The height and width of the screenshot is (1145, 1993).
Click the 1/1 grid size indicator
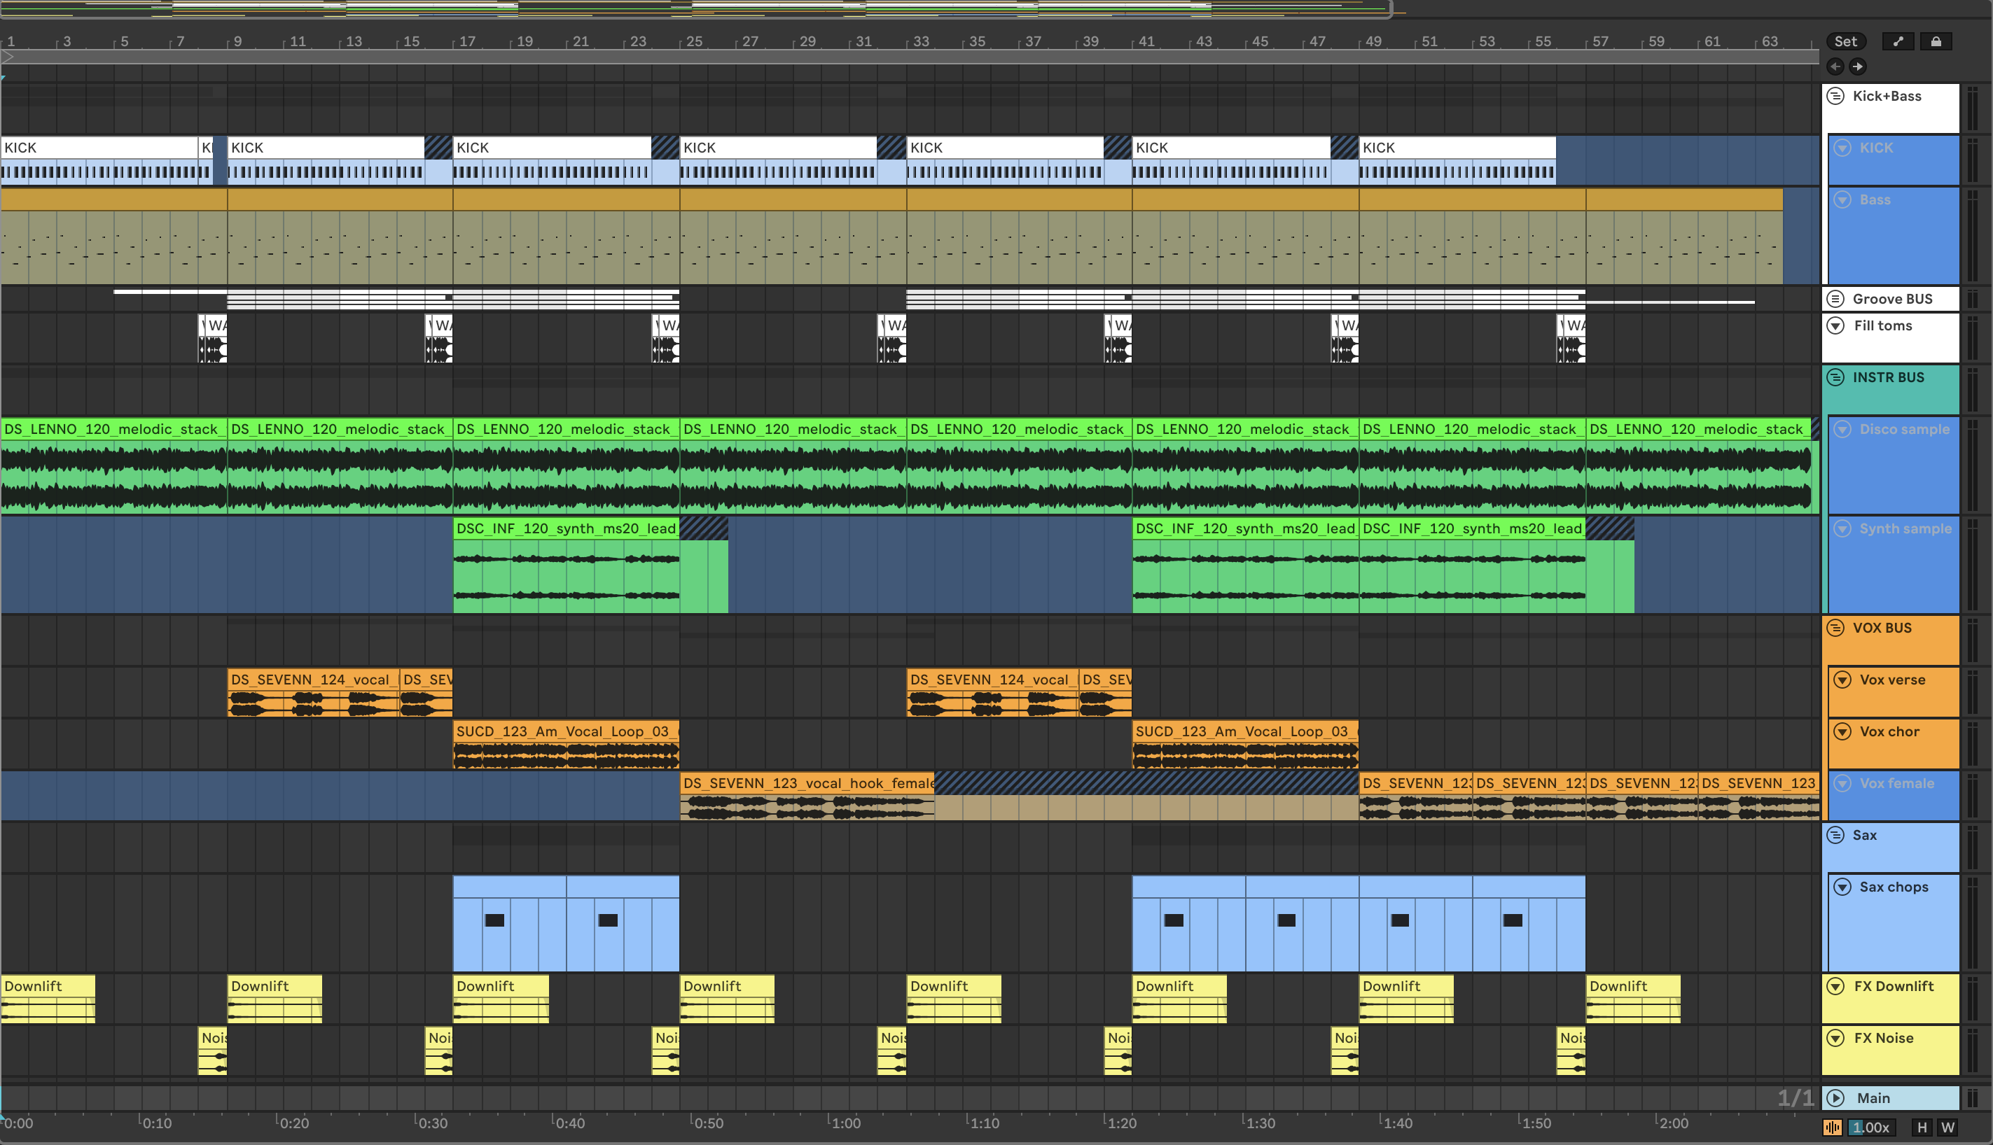(x=1796, y=1098)
